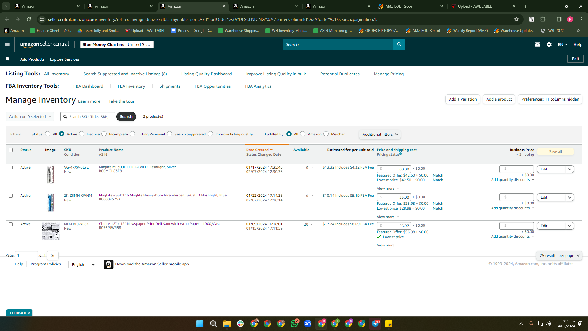Click the Go pagination button
The image size is (588, 331).
(x=53, y=255)
